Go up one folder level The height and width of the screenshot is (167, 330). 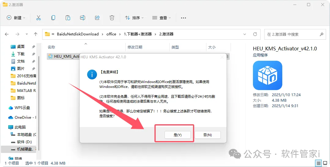(35, 34)
